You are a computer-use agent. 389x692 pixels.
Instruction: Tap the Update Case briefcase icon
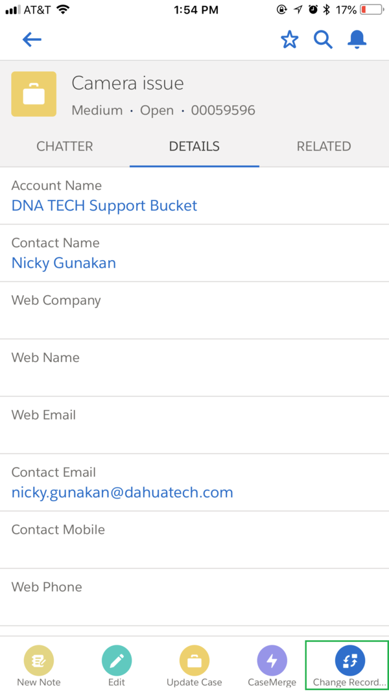(x=194, y=662)
